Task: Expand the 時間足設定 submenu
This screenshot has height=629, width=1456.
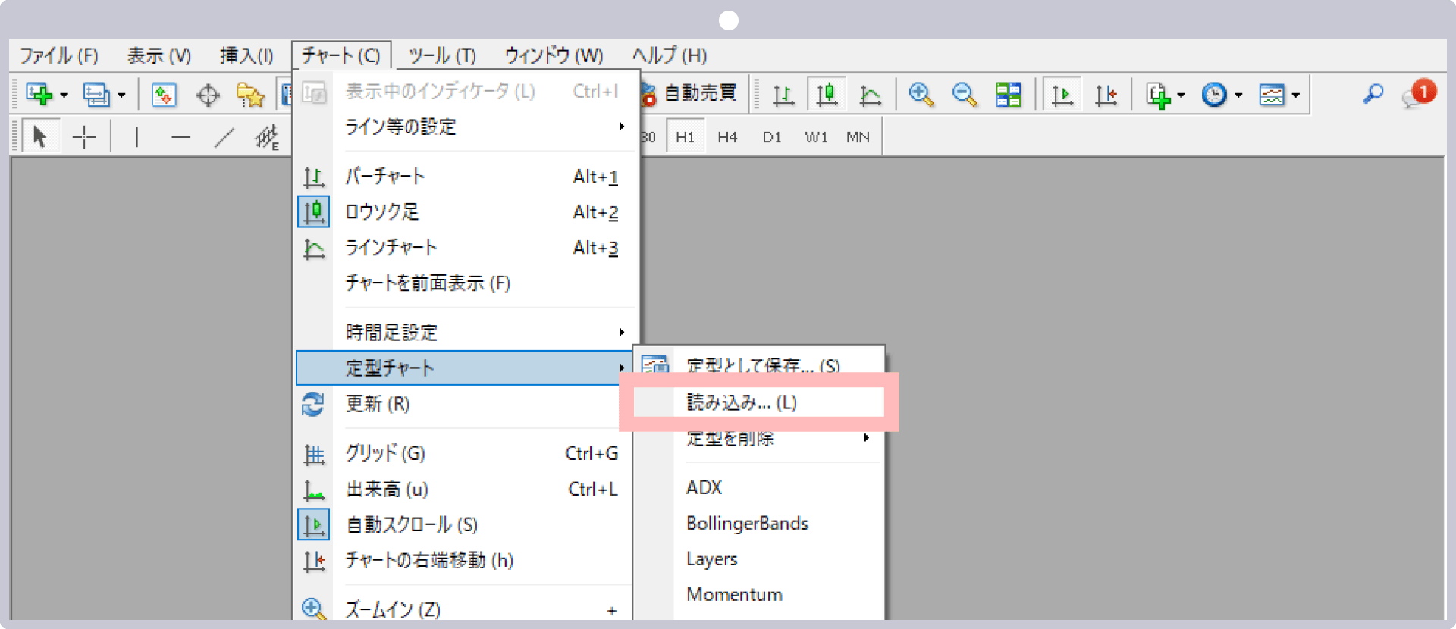Action: [x=464, y=332]
